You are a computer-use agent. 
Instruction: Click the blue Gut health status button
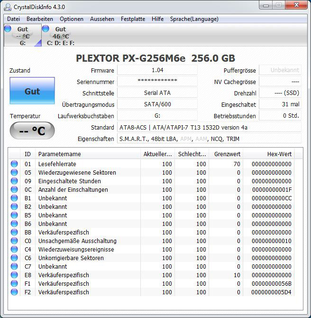point(32,91)
